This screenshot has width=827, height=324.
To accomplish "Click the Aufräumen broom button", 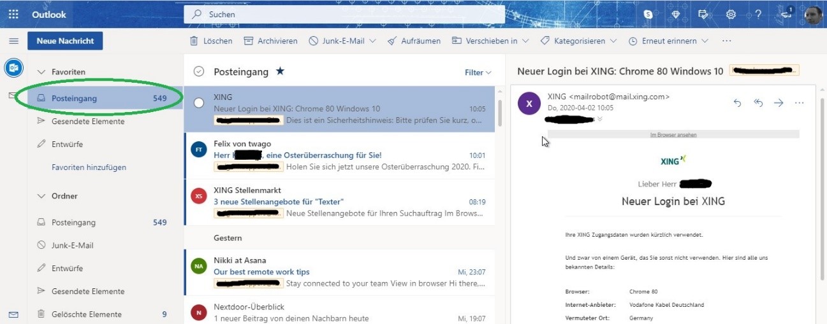I will (413, 41).
